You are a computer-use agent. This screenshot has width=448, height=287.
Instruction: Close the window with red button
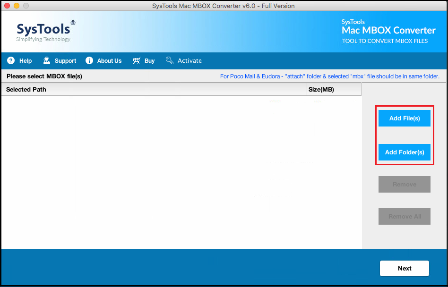pyautogui.click(x=8, y=5)
